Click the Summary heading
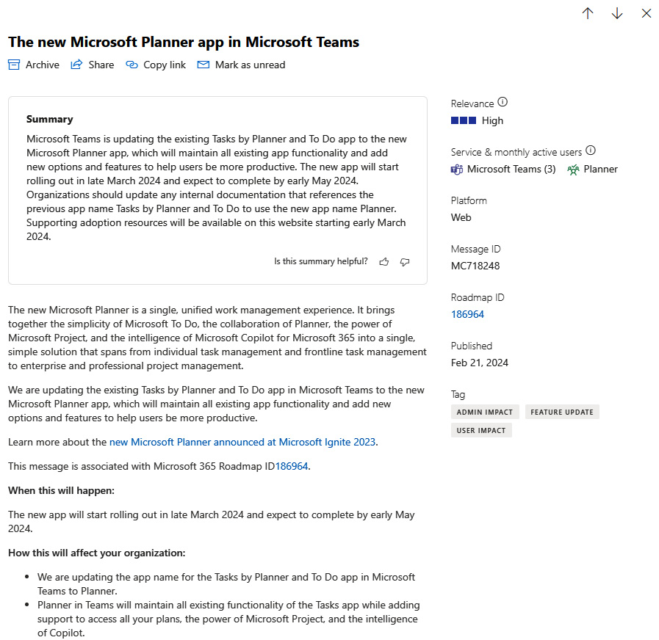Screen dimensions: 659x640 pos(50,119)
